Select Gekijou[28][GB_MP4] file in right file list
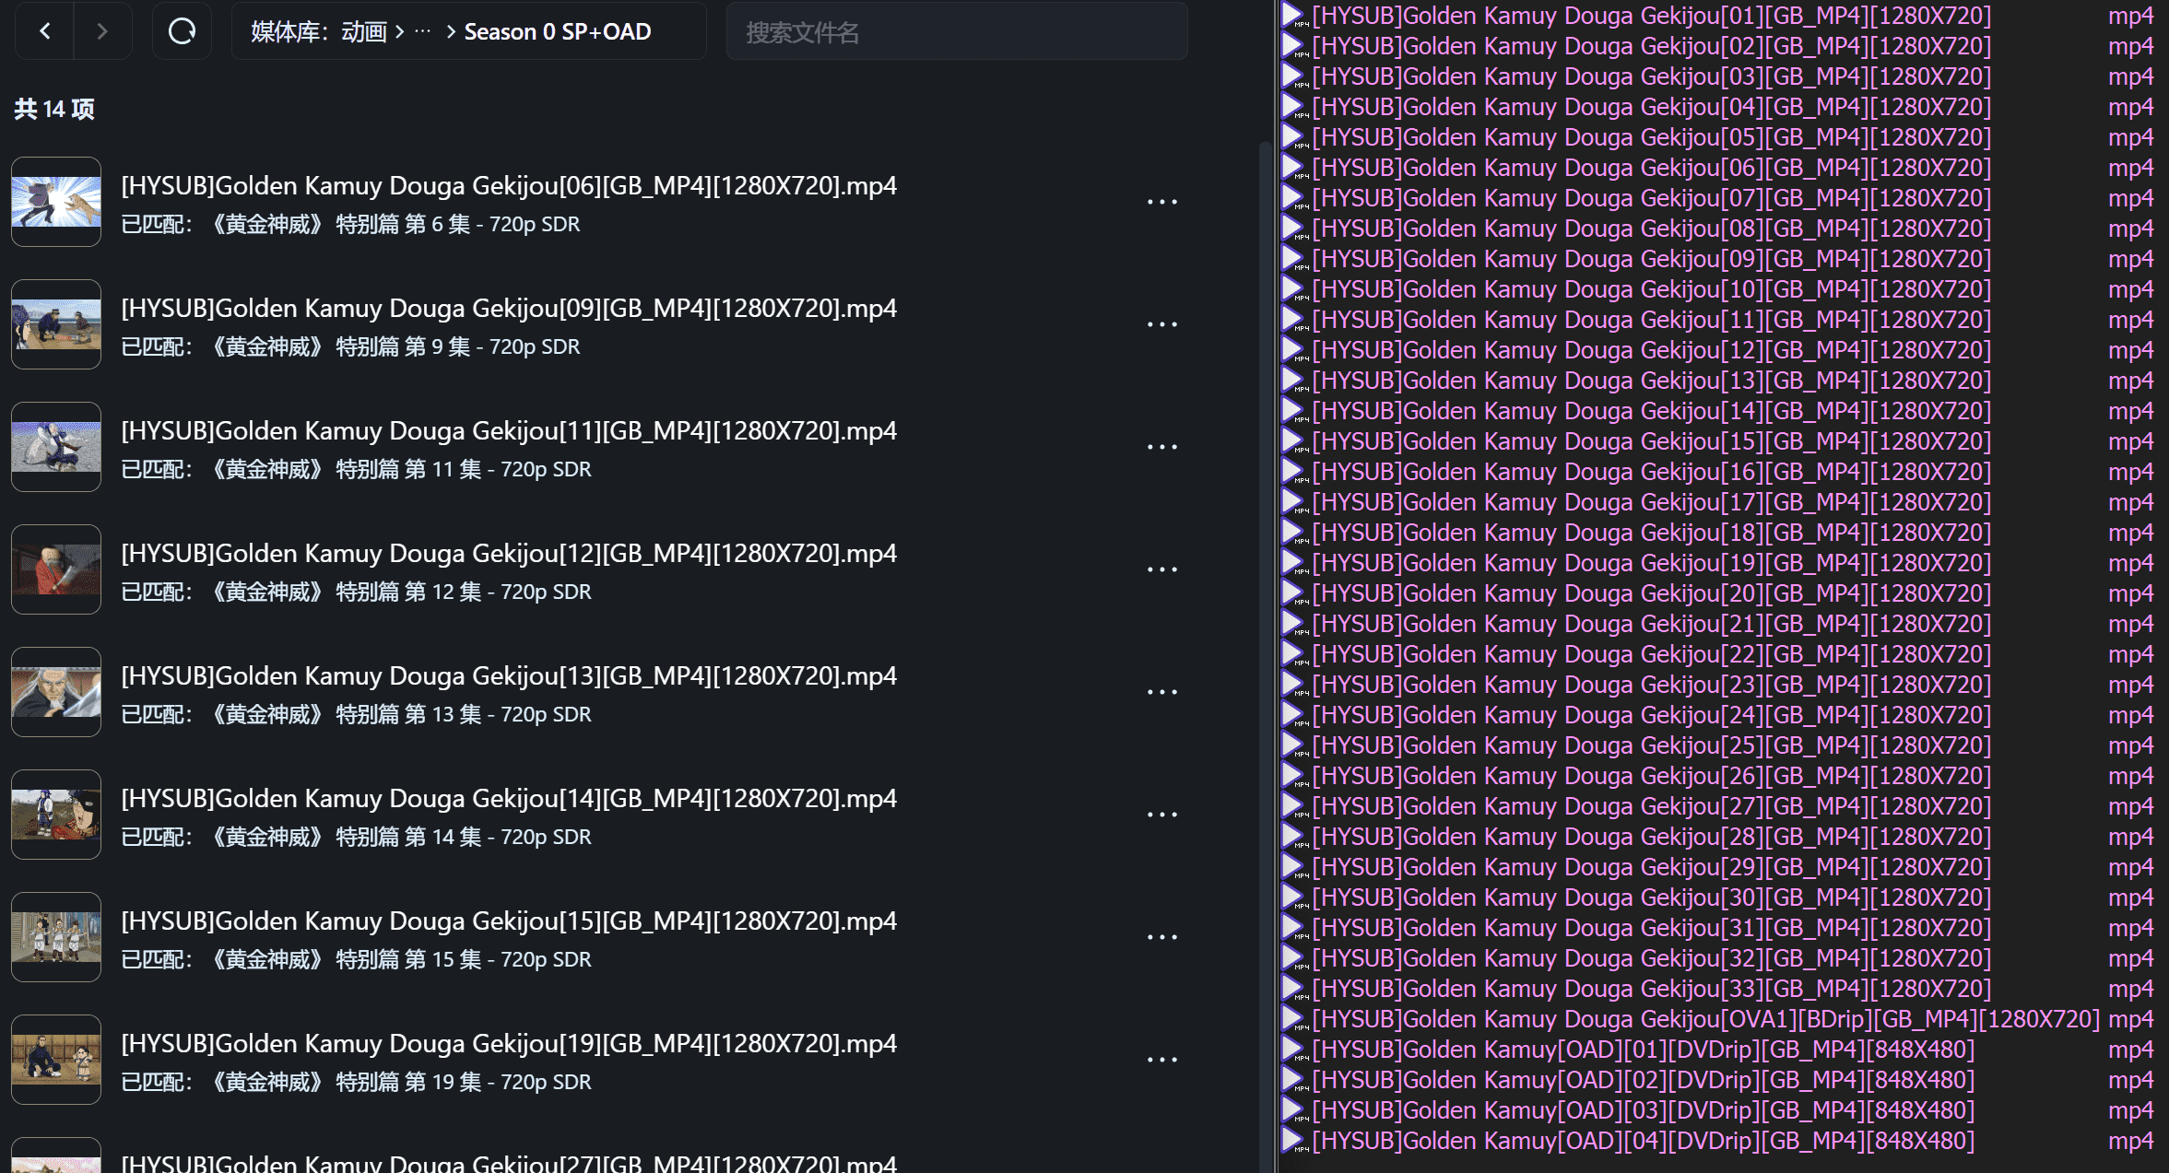The width and height of the screenshot is (2169, 1173). pyautogui.click(x=1652, y=837)
